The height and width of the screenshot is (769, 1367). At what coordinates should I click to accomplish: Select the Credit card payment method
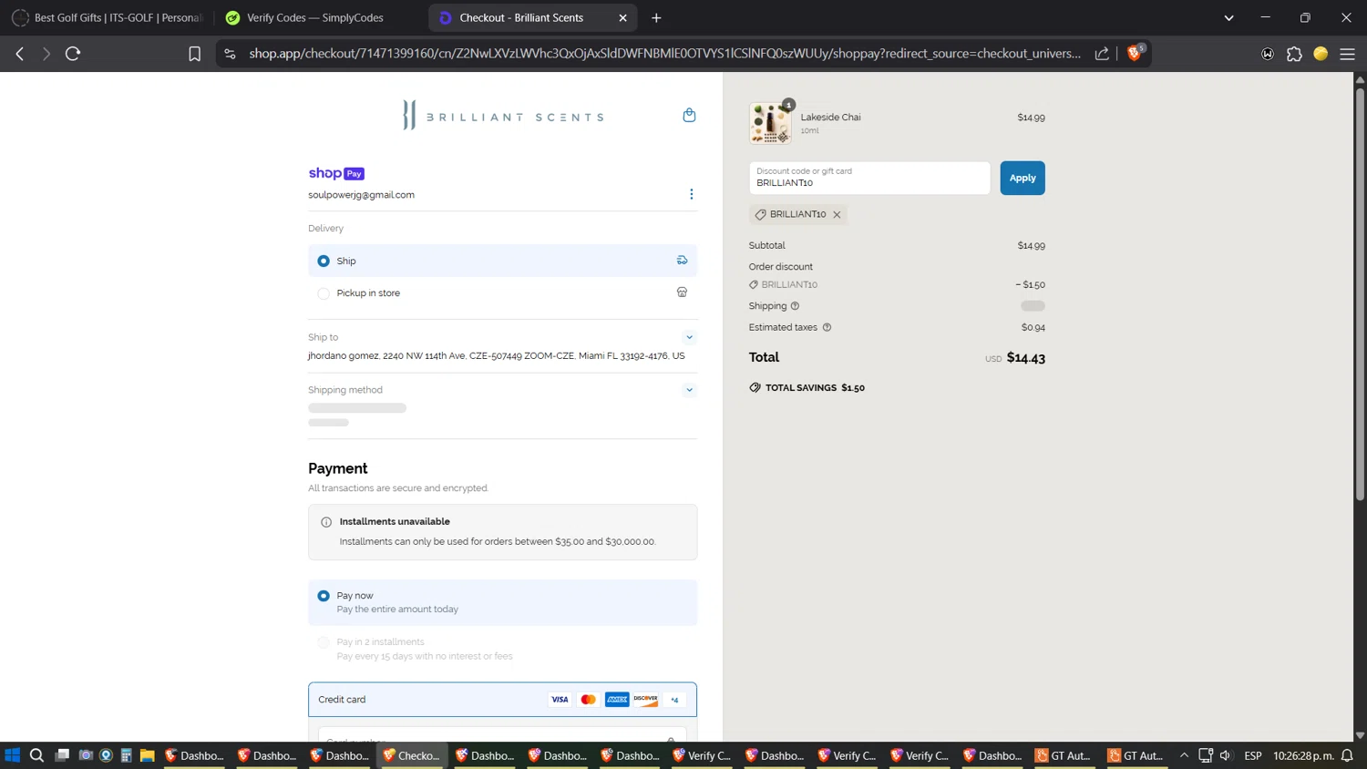coord(502,700)
